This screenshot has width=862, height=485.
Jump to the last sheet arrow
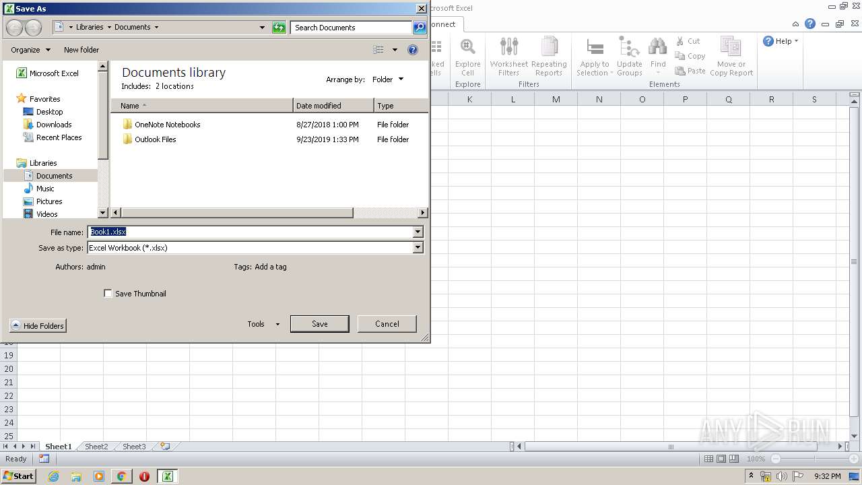32,447
